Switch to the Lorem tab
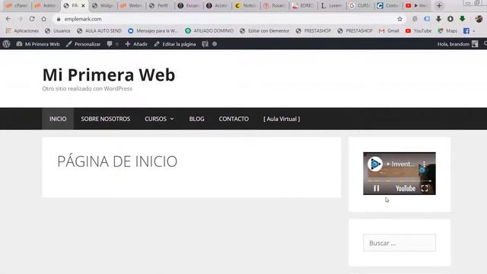Viewport: 487px width, 274px height. pyautogui.click(x=332, y=5)
